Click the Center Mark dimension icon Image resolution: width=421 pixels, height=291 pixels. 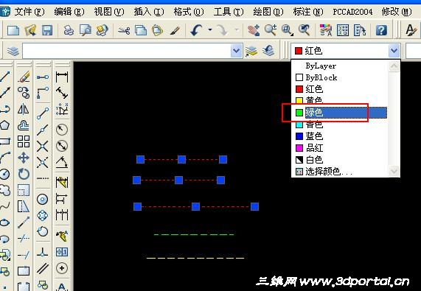pyautogui.click(x=62, y=268)
